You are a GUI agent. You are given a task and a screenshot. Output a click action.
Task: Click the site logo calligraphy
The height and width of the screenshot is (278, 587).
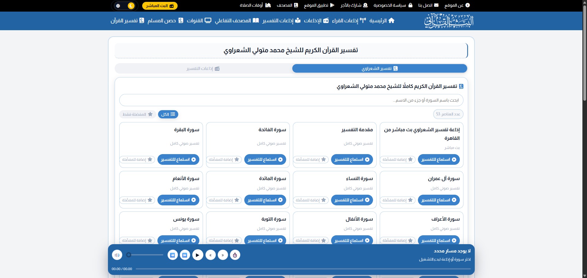click(x=449, y=21)
